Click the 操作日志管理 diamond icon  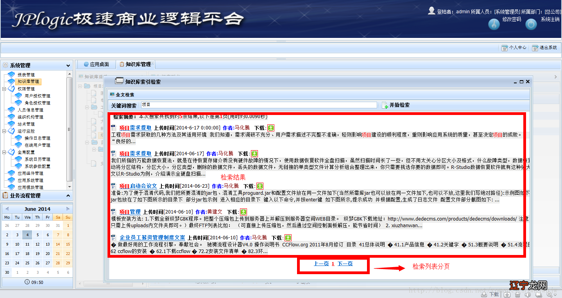pyautogui.click(x=18, y=138)
